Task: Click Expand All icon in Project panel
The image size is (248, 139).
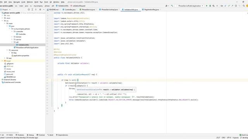Action: [x=32, y=10]
